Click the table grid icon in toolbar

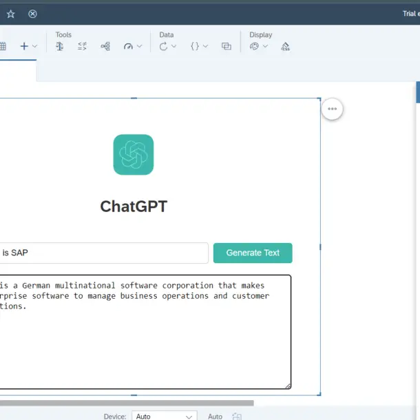click(x=3, y=46)
